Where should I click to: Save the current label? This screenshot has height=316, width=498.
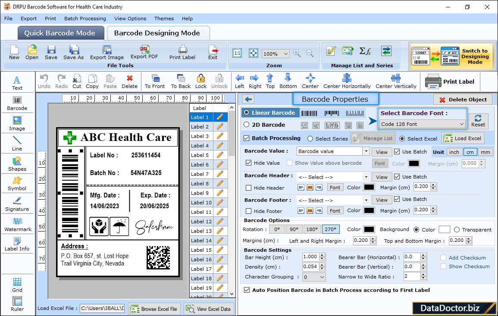(x=51, y=53)
